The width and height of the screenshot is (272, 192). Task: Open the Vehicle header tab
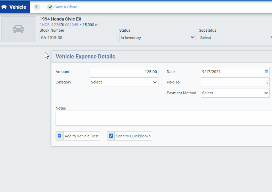tap(15, 7)
